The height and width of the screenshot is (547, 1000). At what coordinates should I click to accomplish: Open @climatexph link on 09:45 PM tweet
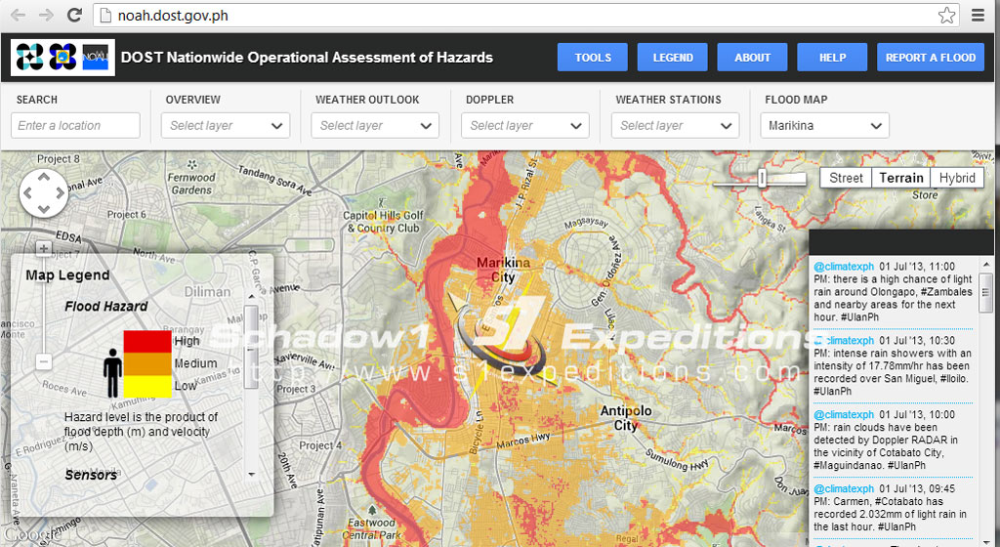843,488
